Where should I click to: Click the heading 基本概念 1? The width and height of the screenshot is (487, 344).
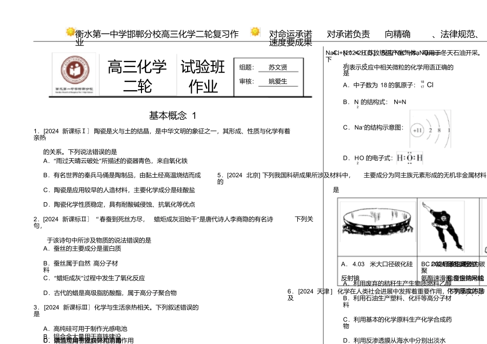pos(173,116)
